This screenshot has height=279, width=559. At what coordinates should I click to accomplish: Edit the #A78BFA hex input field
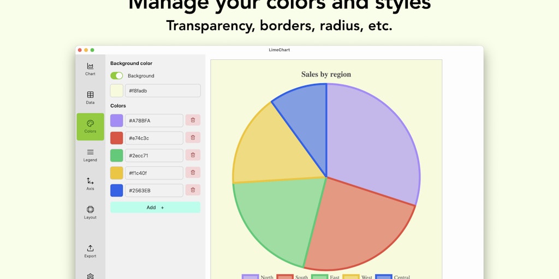[154, 120]
